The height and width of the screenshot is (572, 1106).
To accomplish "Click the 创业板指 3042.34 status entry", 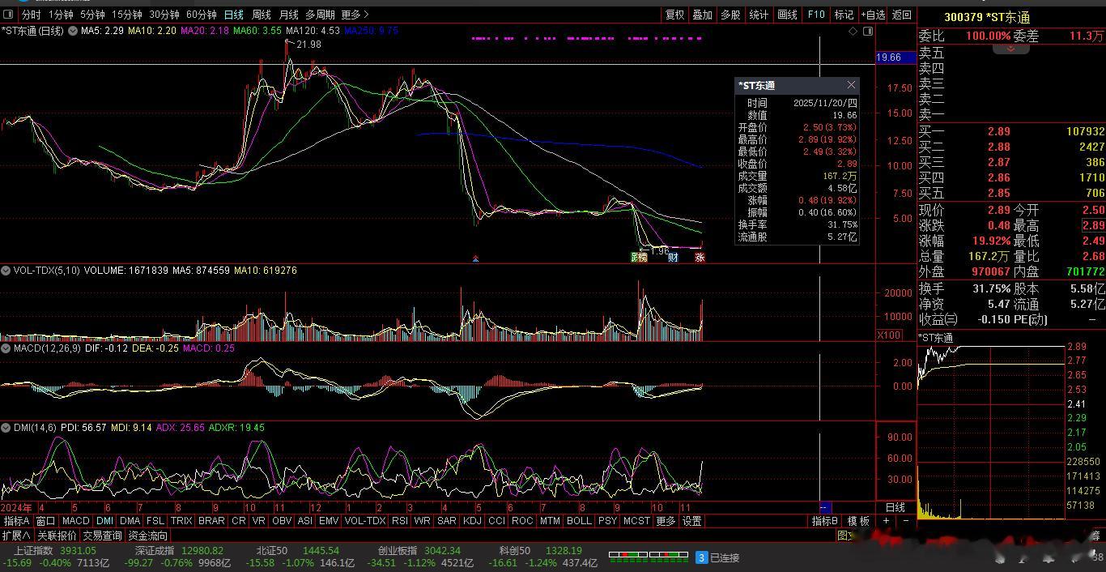I will (420, 551).
